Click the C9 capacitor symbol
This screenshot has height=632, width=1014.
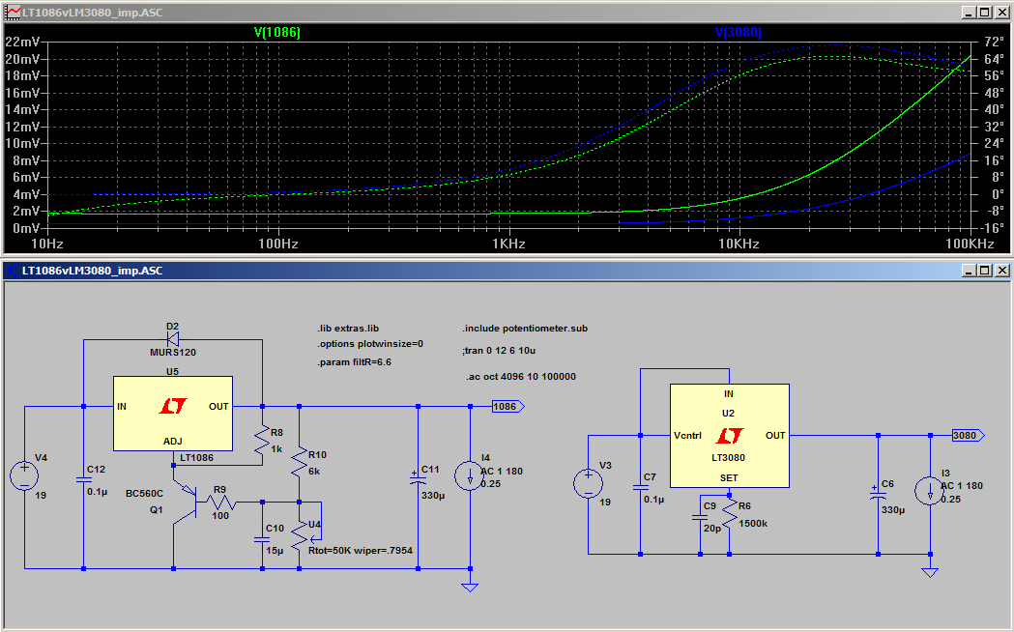point(700,517)
